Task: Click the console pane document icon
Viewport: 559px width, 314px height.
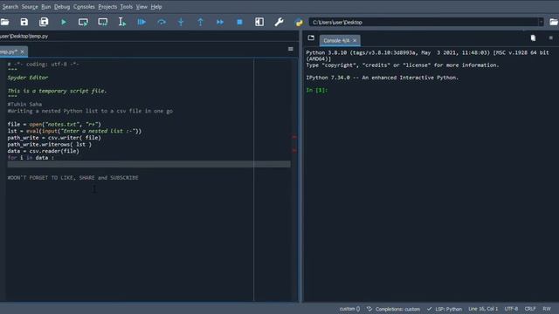Action: click(x=533, y=38)
